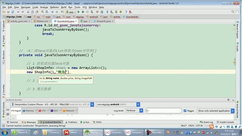Image resolution: width=242 pixels, height=136 pixels.
Task: Click the Search Everywhere magnifier icon
Action: (x=233, y=12)
